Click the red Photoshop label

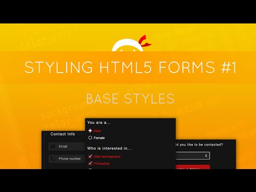click(x=101, y=164)
